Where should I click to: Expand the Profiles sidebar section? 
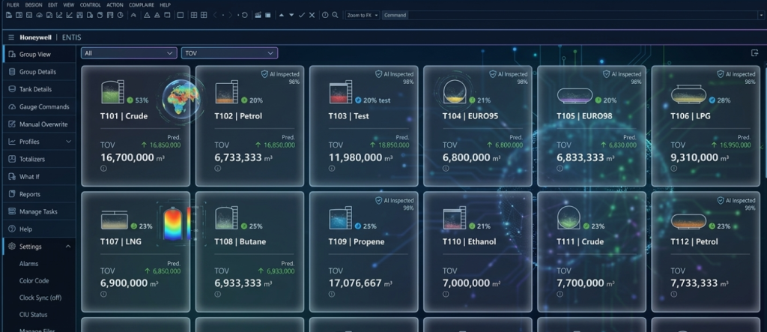(x=69, y=142)
